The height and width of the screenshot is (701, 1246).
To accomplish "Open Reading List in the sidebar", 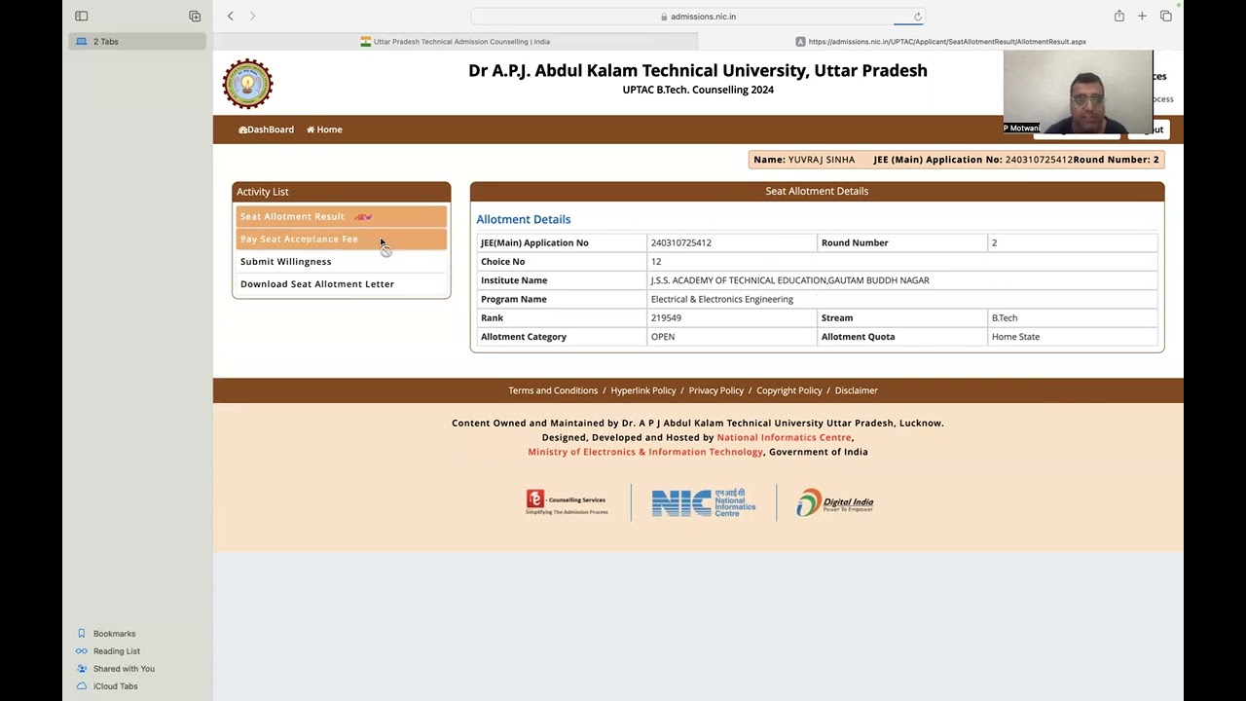I will coord(116,651).
